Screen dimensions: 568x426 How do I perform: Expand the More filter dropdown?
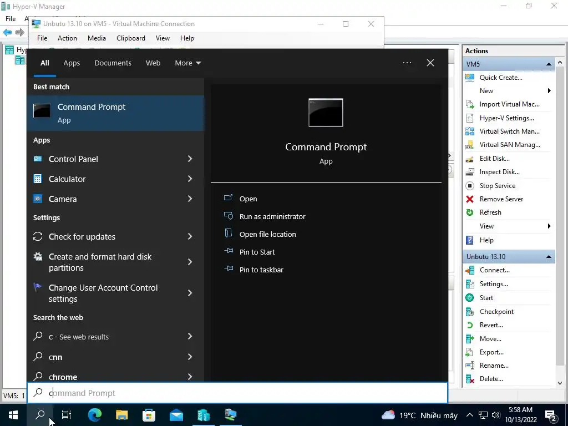coord(187,63)
